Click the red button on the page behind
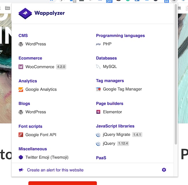188x185 pixels. pyautogui.click(x=62, y=183)
